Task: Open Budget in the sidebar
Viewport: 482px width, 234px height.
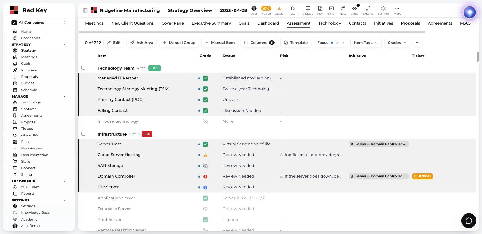Action: click(x=27, y=83)
